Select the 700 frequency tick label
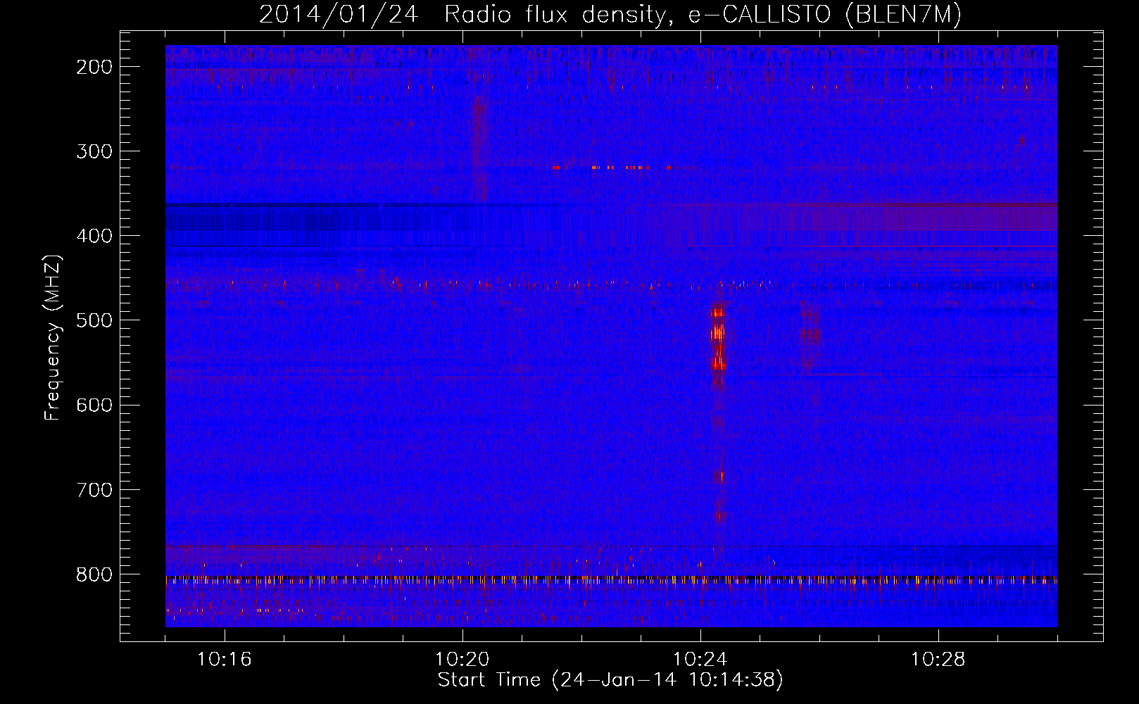Viewport: 1139px width, 704px height. (94, 489)
